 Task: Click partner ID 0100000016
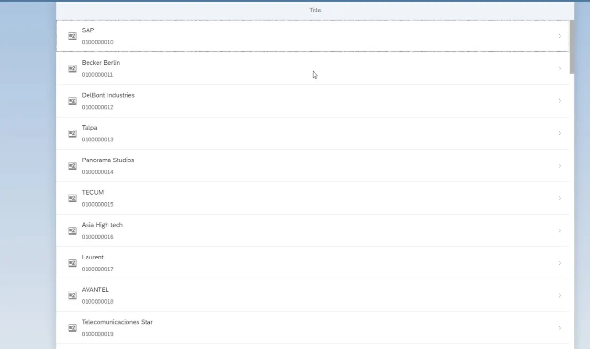(x=98, y=236)
